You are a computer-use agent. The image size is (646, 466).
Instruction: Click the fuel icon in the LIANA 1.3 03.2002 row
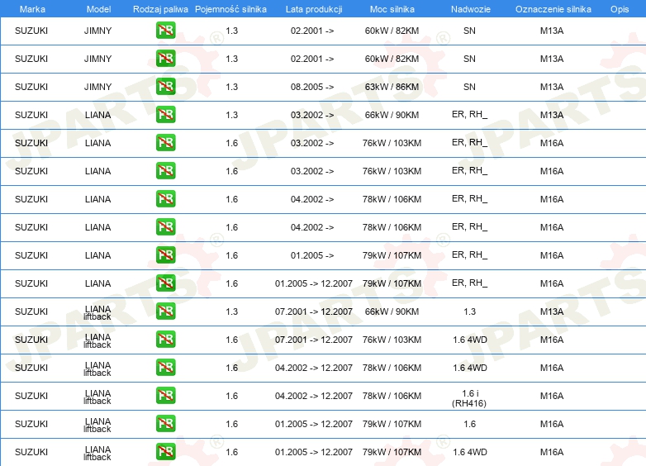(x=165, y=115)
